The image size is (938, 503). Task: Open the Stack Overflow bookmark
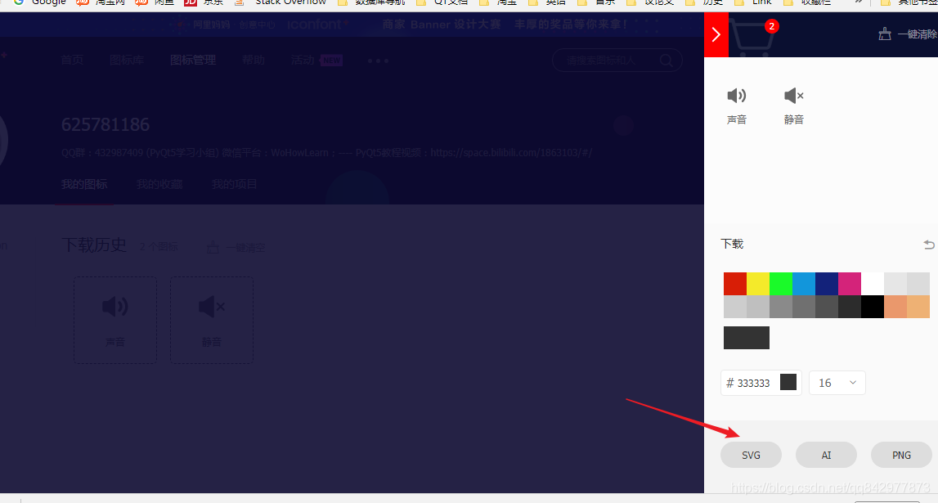281,2
